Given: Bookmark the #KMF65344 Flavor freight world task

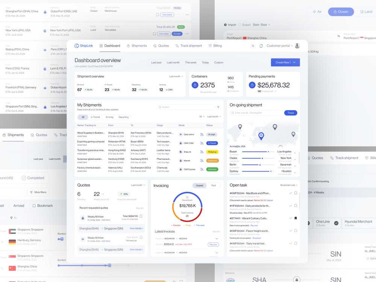Looking at the screenshot, I should (296, 231).
